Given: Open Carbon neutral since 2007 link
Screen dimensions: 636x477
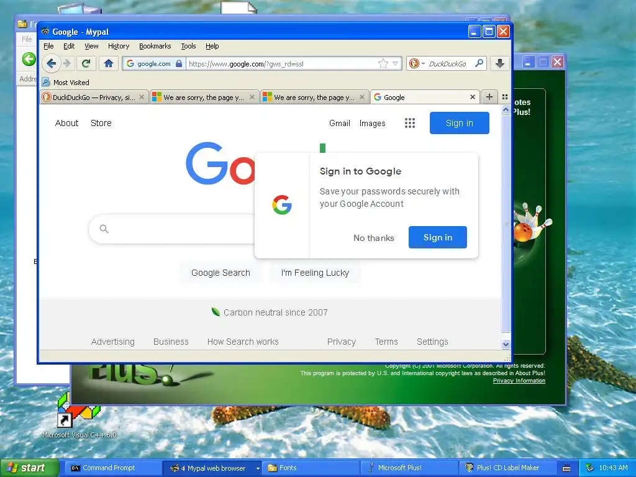Looking at the screenshot, I should [x=270, y=312].
